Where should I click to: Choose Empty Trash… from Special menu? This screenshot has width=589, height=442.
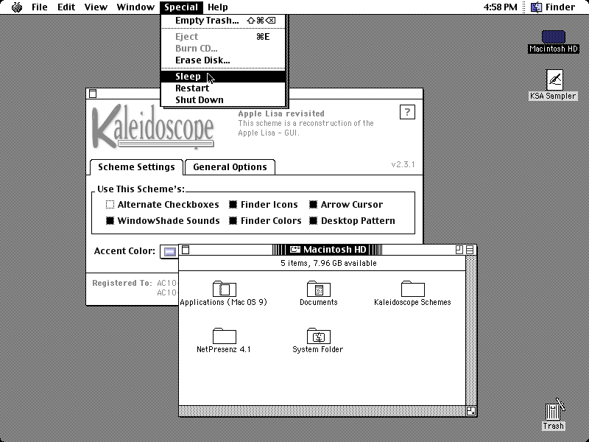[x=223, y=21]
